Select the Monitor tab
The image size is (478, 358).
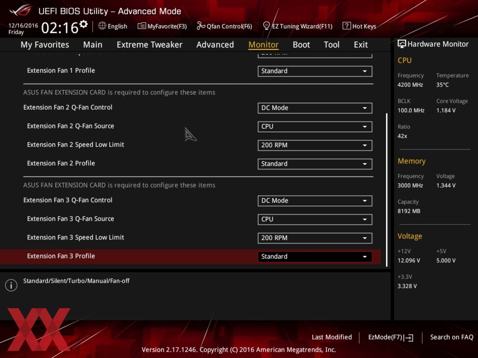(x=263, y=45)
